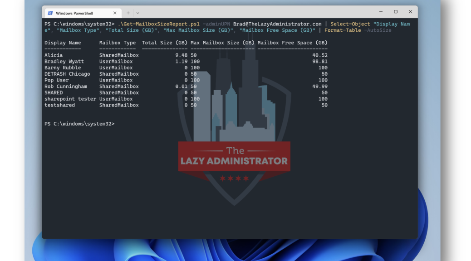Select the Windows PowerShell tab
471x261 pixels.
[83, 13]
